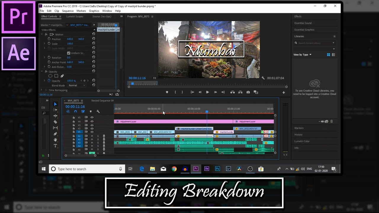Select the free draw bezier mask pen
This screenshot has height=213, width=379.
[x=62, y=76]
